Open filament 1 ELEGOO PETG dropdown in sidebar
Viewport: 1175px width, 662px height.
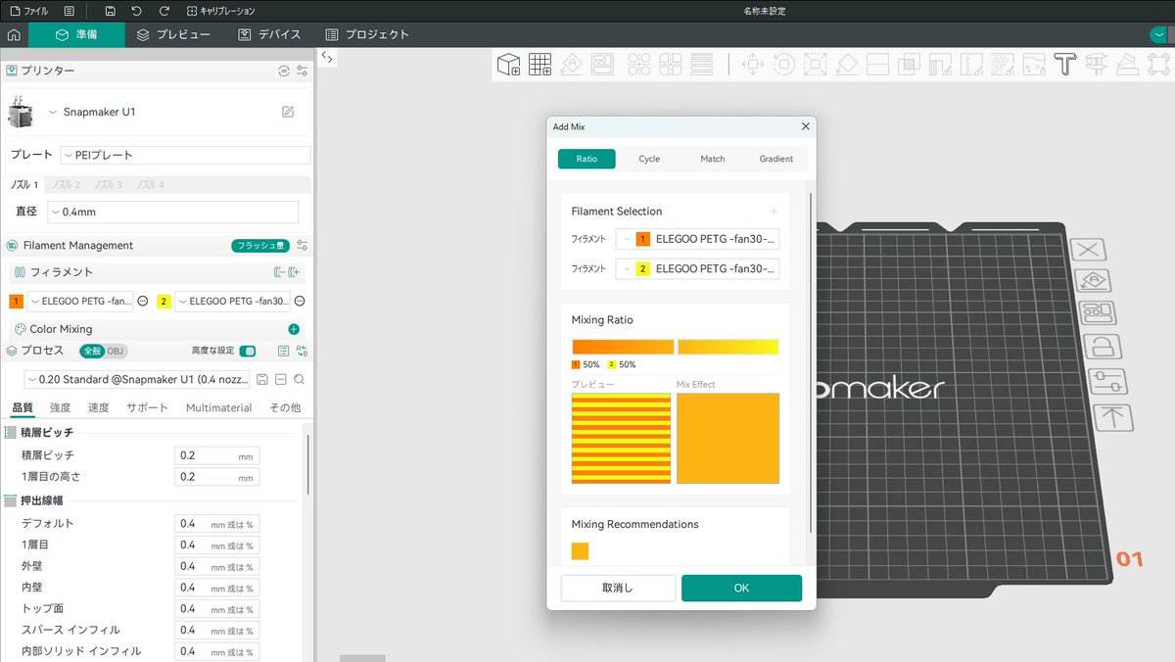click(80, 301)
